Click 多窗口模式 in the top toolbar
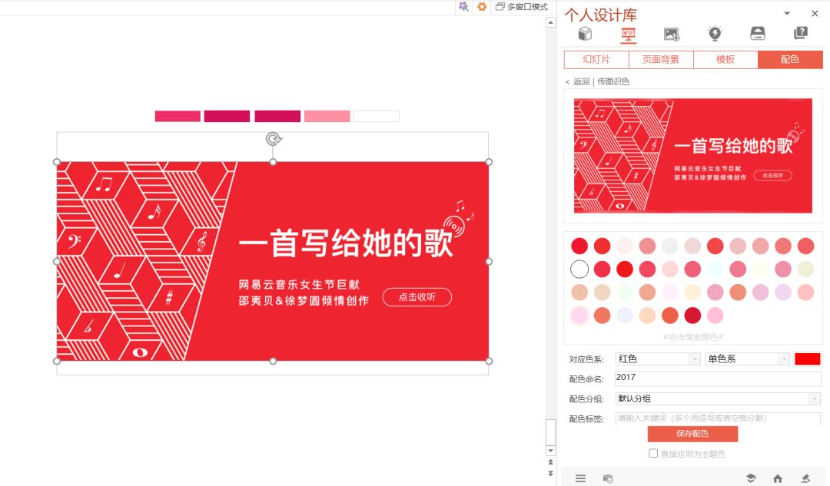This screenshot has height=486, width=830. click(522, 6)
